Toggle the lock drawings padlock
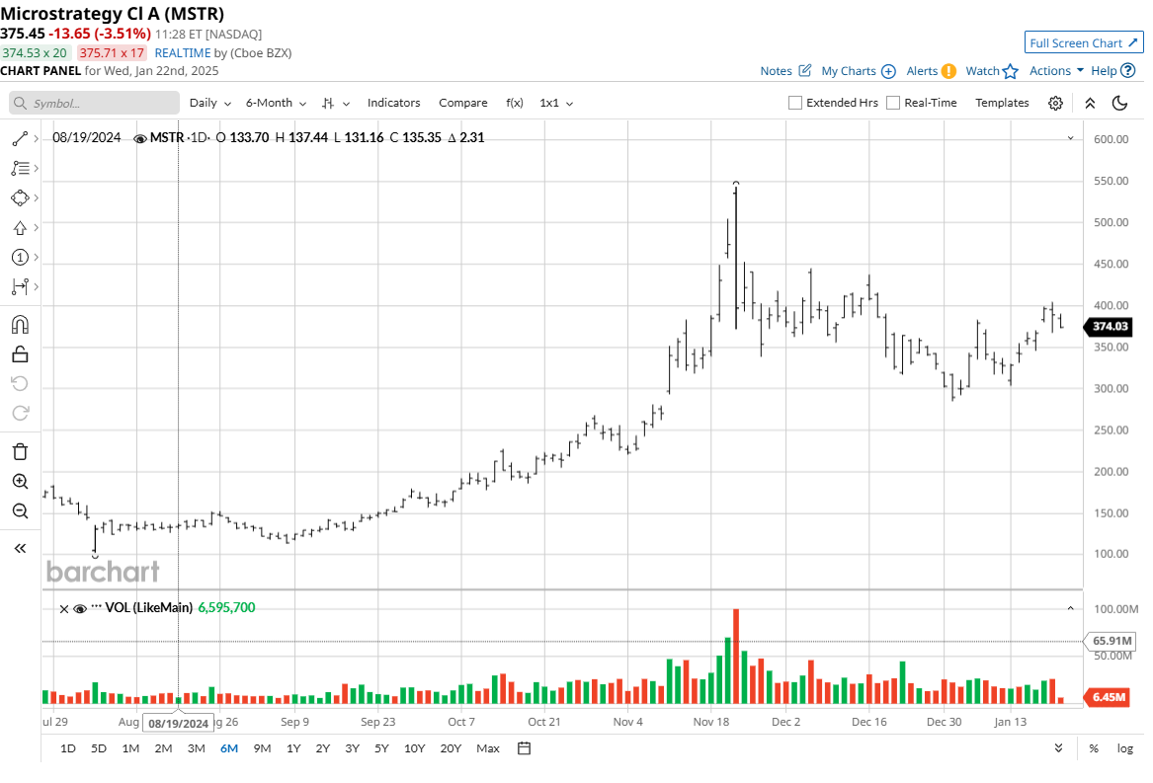 pyautogui.click(x=20, y=354)
